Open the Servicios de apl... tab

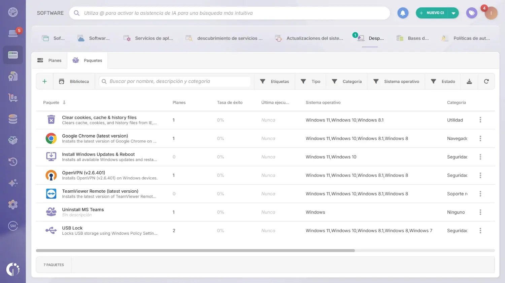point(148,38)
